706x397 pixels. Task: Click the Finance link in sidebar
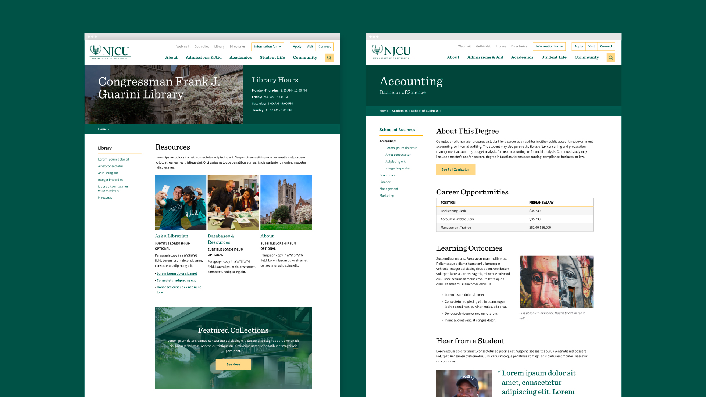pyautogui.click(x=385, y=182)
